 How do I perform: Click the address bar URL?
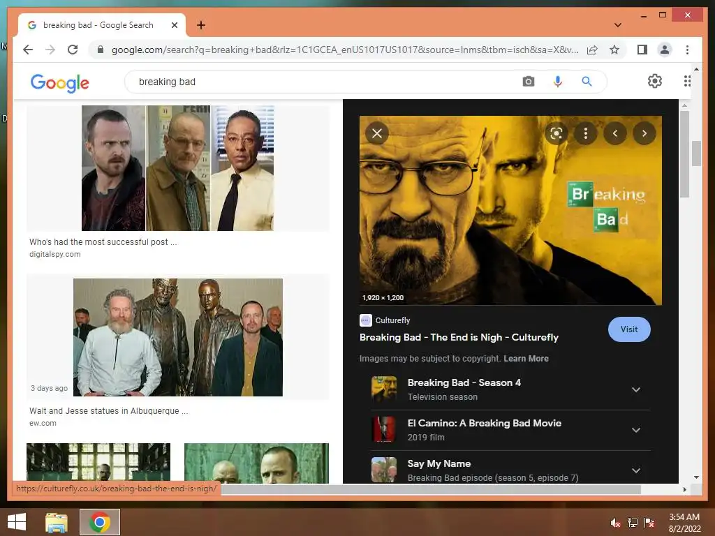click(345, 50)
